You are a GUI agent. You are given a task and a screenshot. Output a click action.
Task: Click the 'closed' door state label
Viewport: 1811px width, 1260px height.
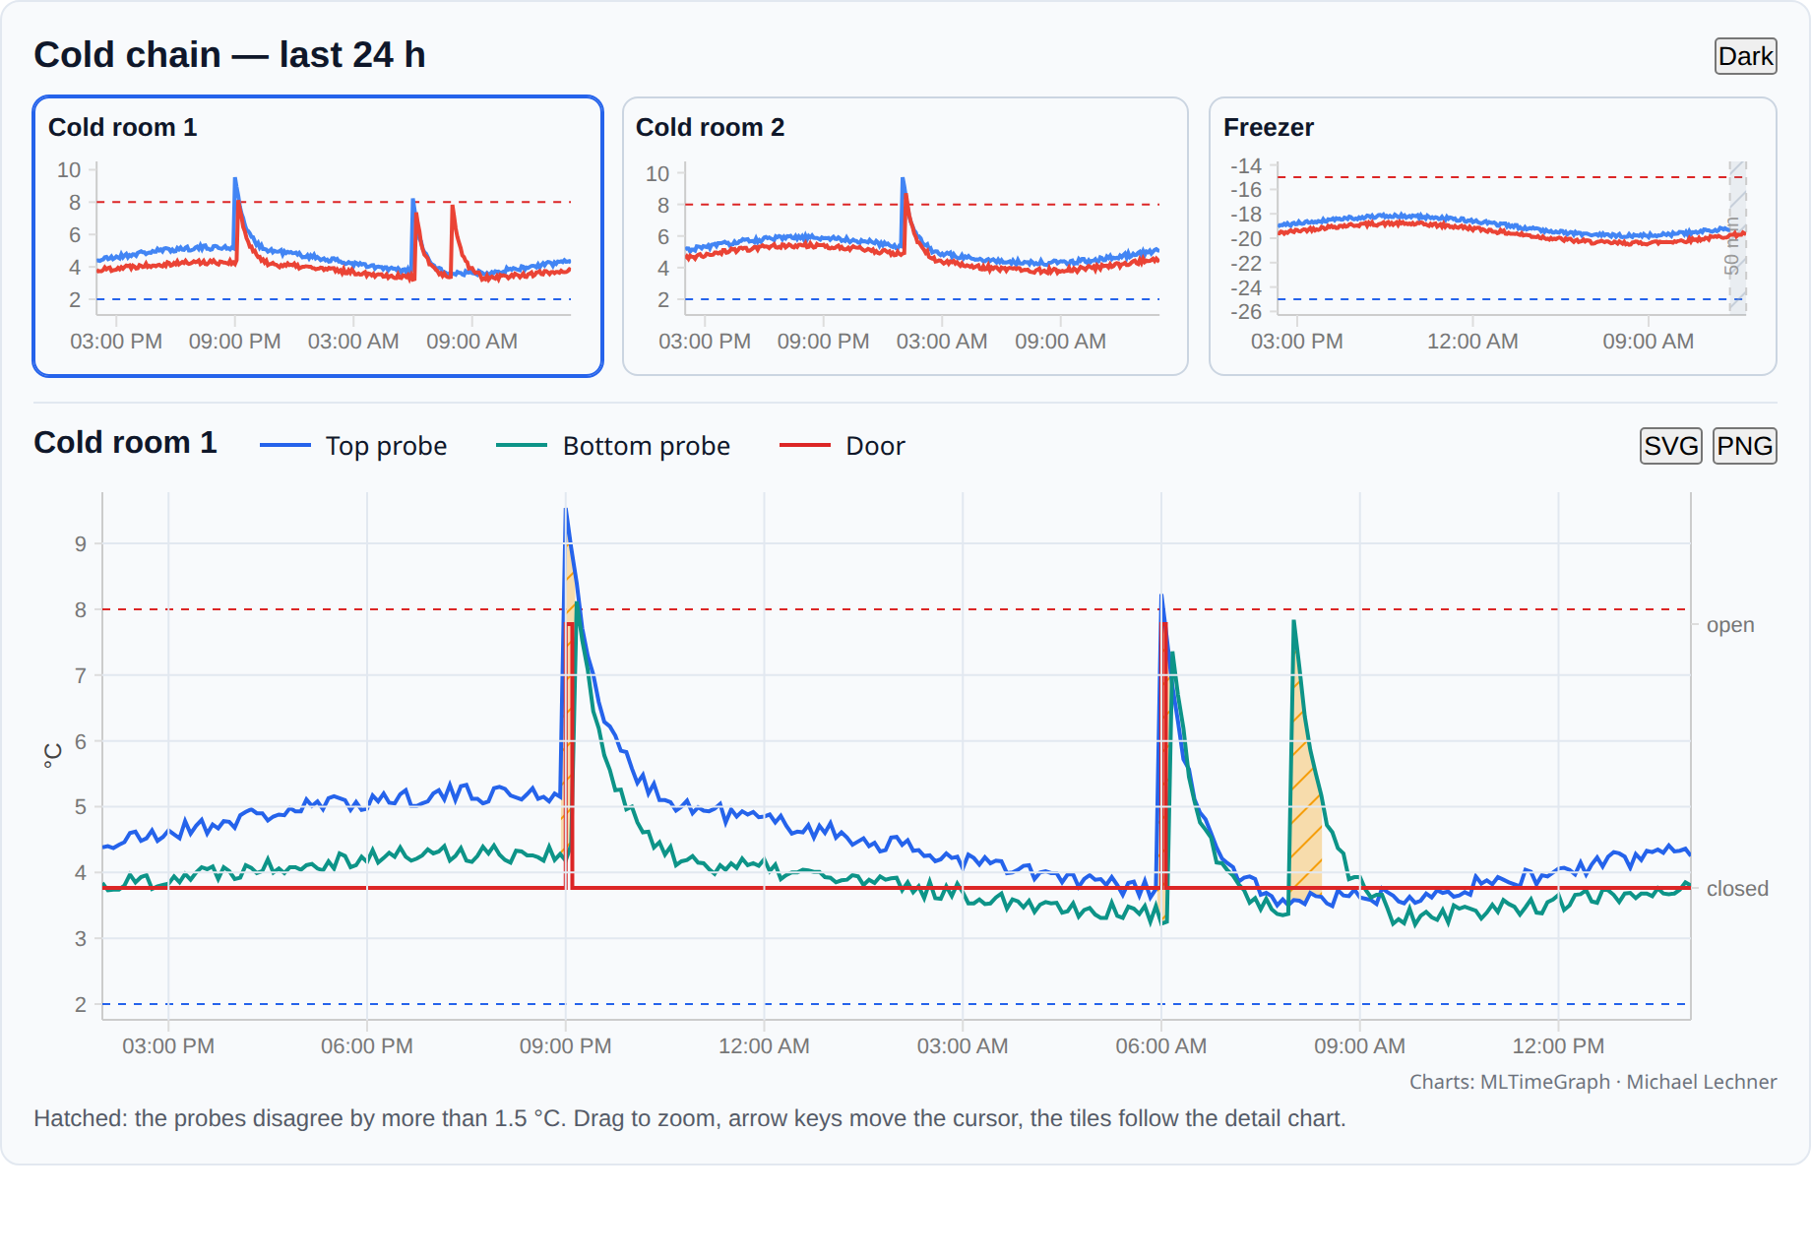[x=1737, y=889]
